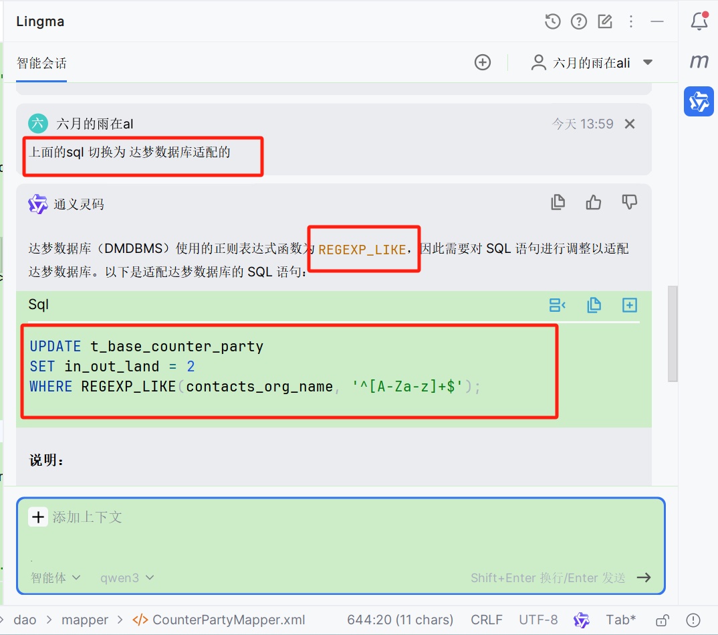
Task: Give thumbs up to the response
Action: pos(593,201)
